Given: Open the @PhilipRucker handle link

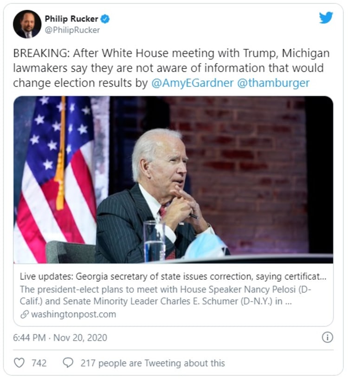Looking at the screenshot, I should point(72,30).
